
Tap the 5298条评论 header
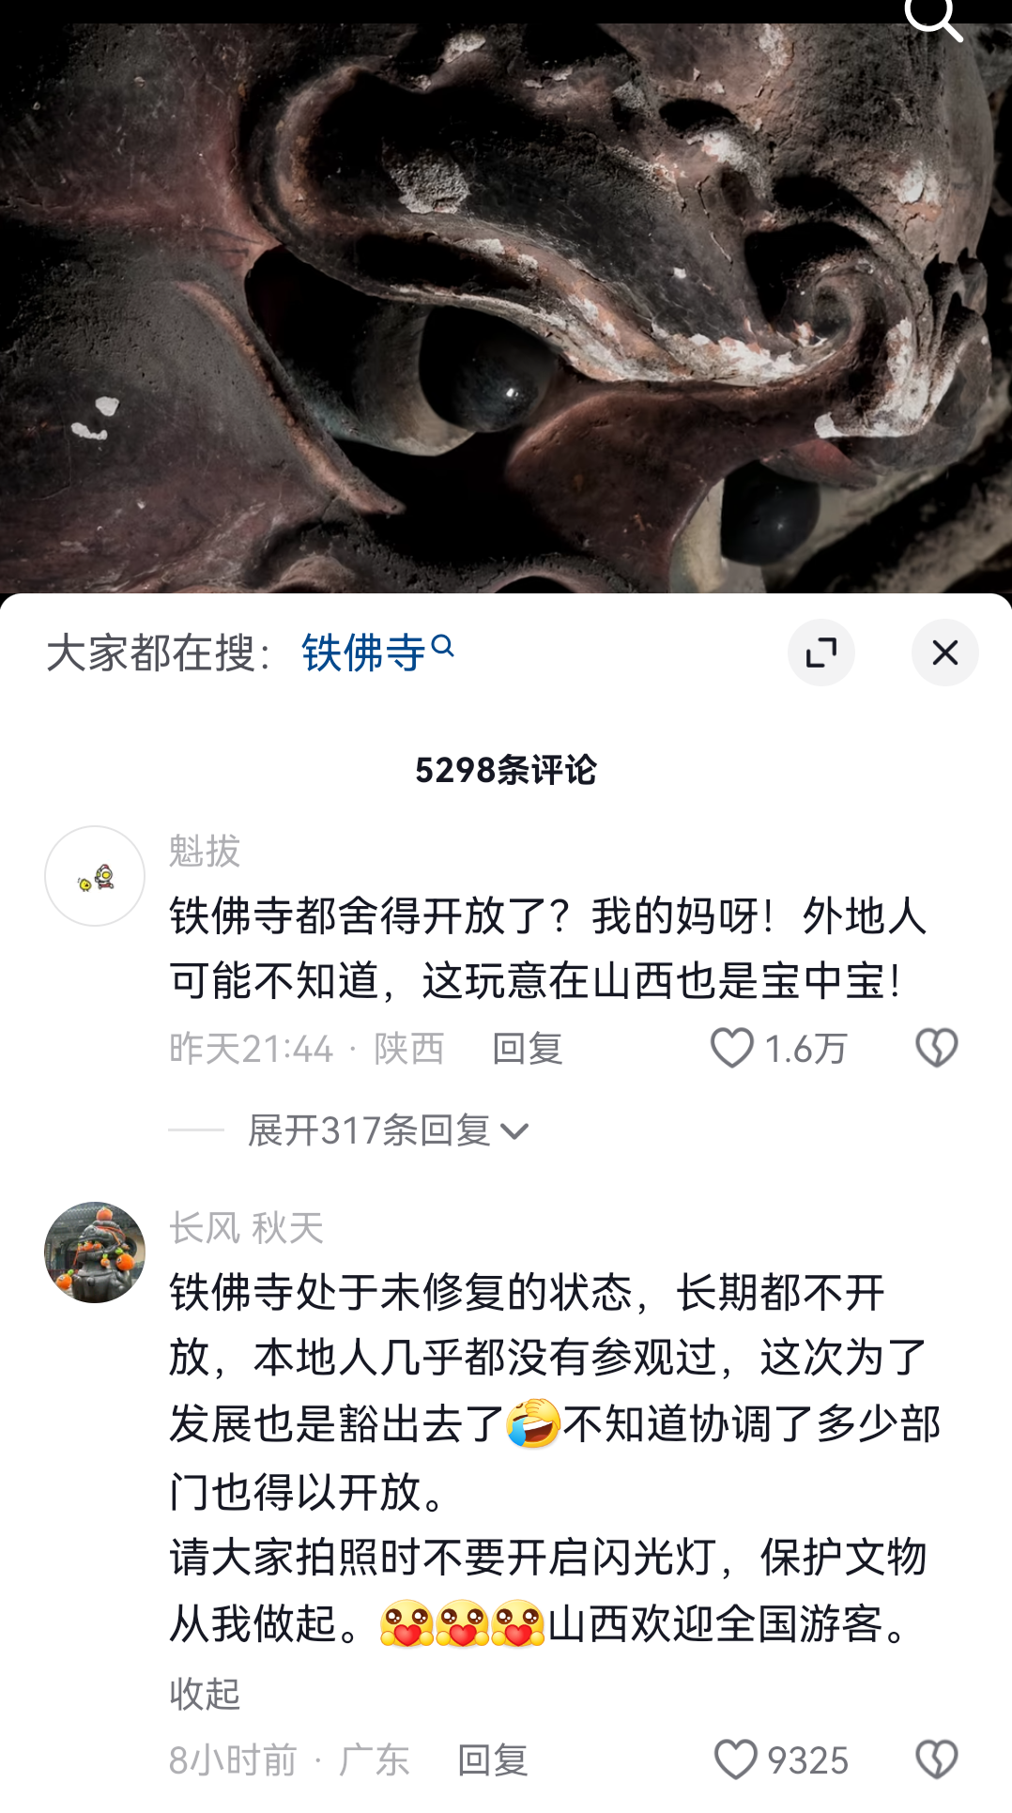(x=506, y=770)
